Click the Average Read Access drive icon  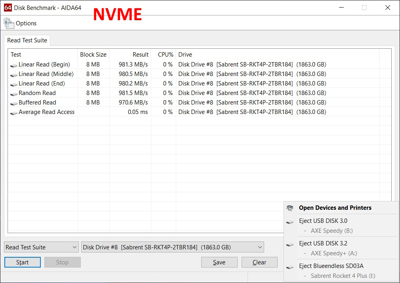14,113
